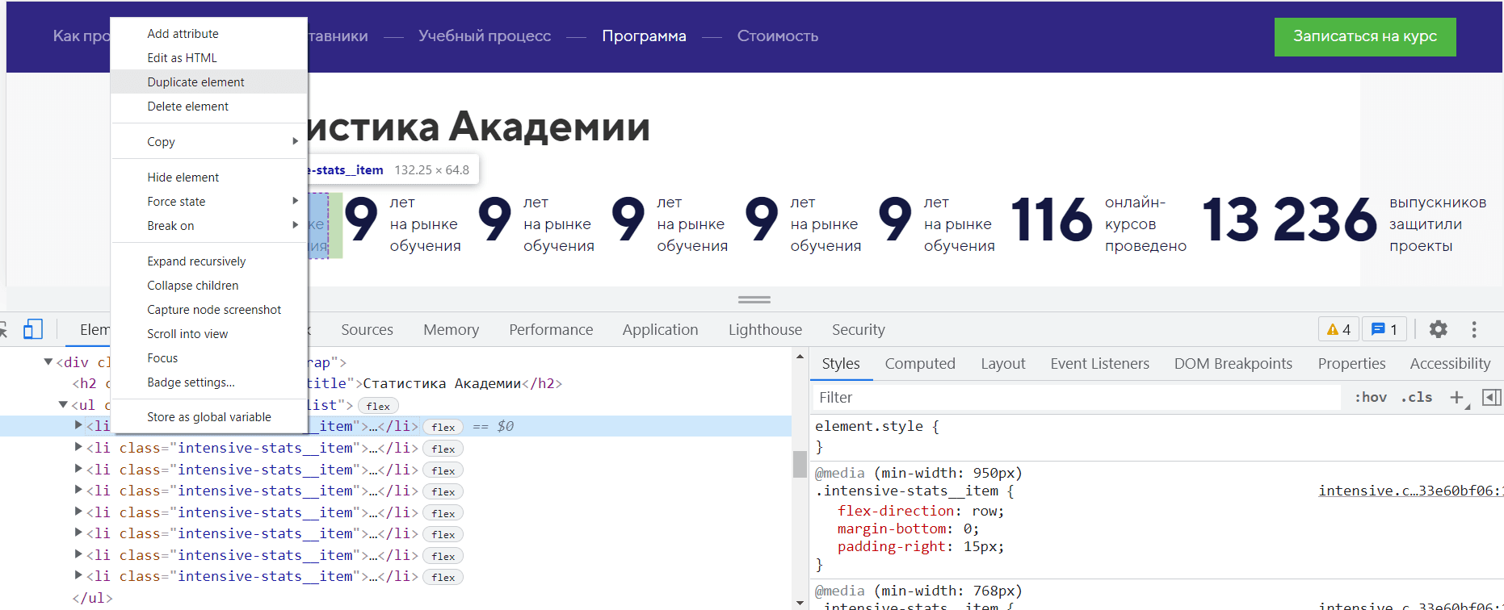Toggle flex badge on the ul element
Viewport: 1504px width, 610px height.
[x=378, y=406]
